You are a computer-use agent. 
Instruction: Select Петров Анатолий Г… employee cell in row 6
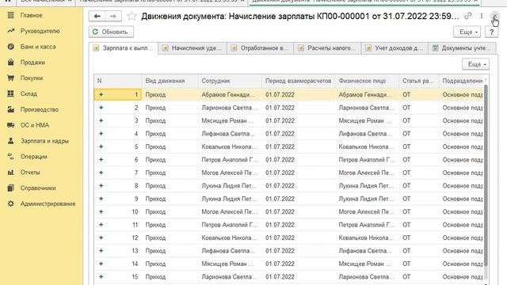pyautogui.click(x=230, y=160)
